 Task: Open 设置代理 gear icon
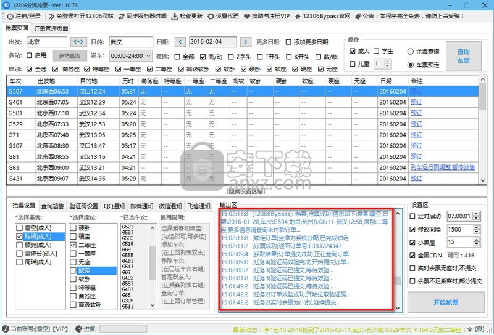[211, 16]
